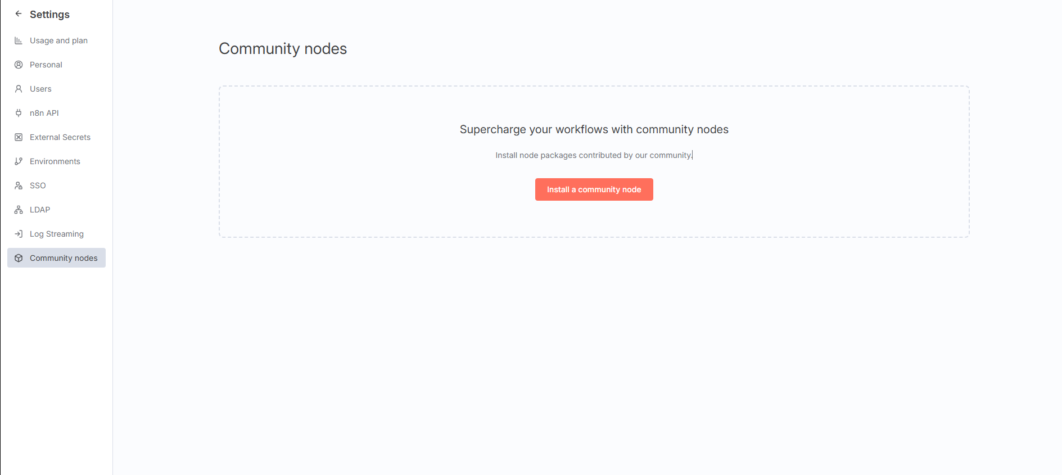
Task: Open the Personal settings entry
Action: coord(46,65)
